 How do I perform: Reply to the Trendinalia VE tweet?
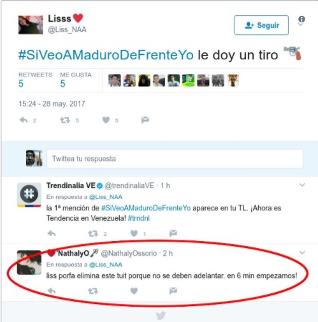click(x=52, y=233)
